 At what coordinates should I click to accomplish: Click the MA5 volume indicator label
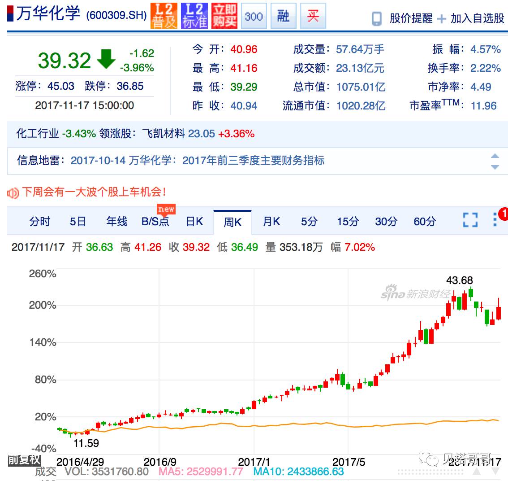(x=201, y=471)
